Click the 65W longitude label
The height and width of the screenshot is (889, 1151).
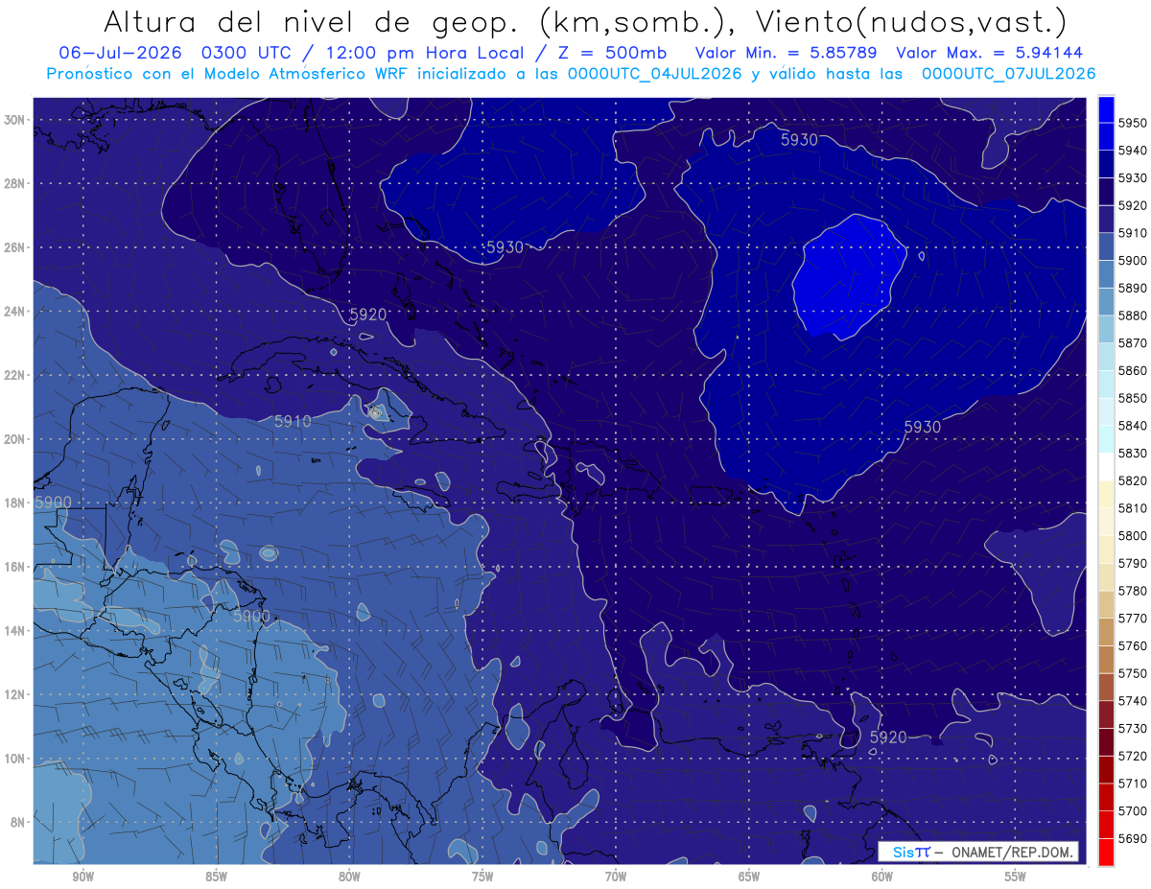pyautogui.click(x=749, y=877)
